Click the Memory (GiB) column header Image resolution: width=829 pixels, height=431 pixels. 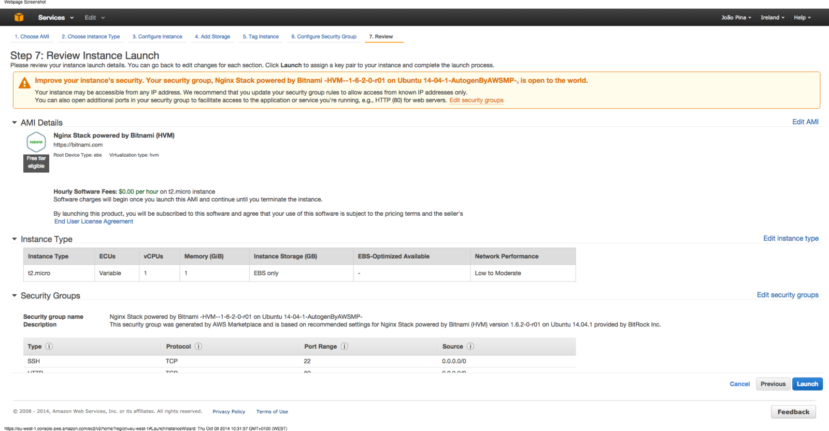coord(215,256)
